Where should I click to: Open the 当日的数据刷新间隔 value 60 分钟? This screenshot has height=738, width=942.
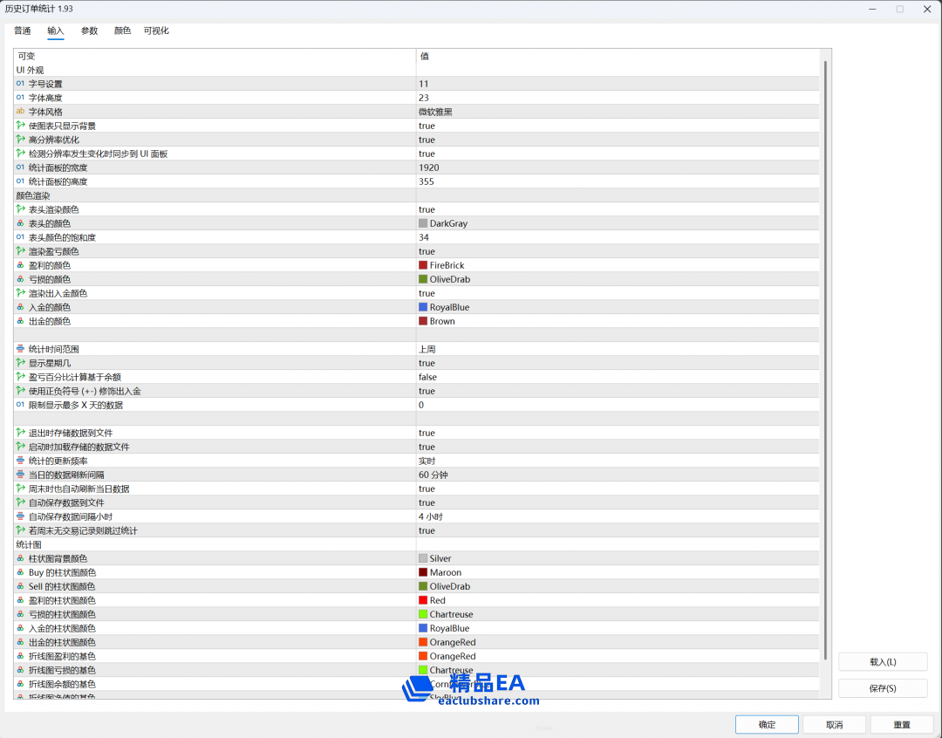pyautogui.click(x=433, y=475)
